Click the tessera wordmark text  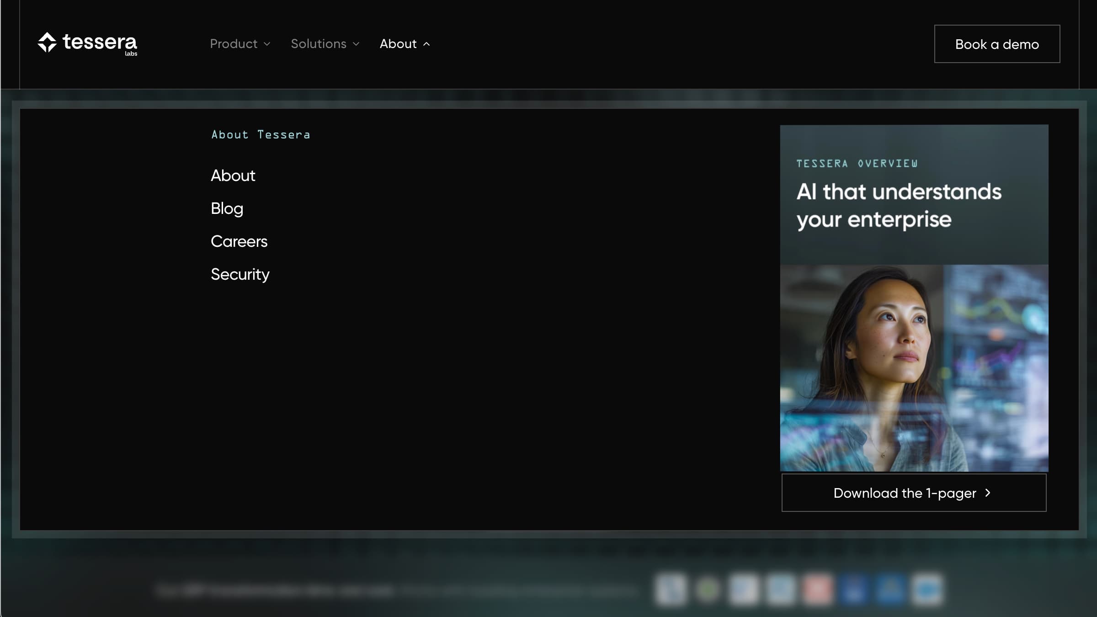[100, 42]
